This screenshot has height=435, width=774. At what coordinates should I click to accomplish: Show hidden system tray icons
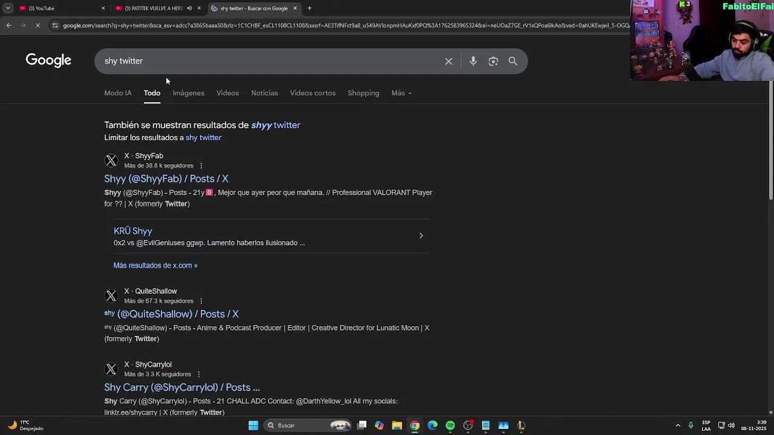coord(678,425)
